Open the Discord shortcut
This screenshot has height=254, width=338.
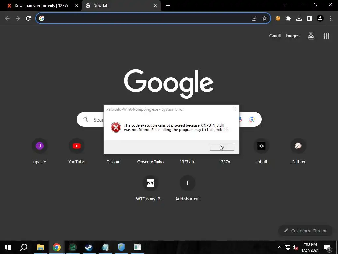[x=114, y=162]
